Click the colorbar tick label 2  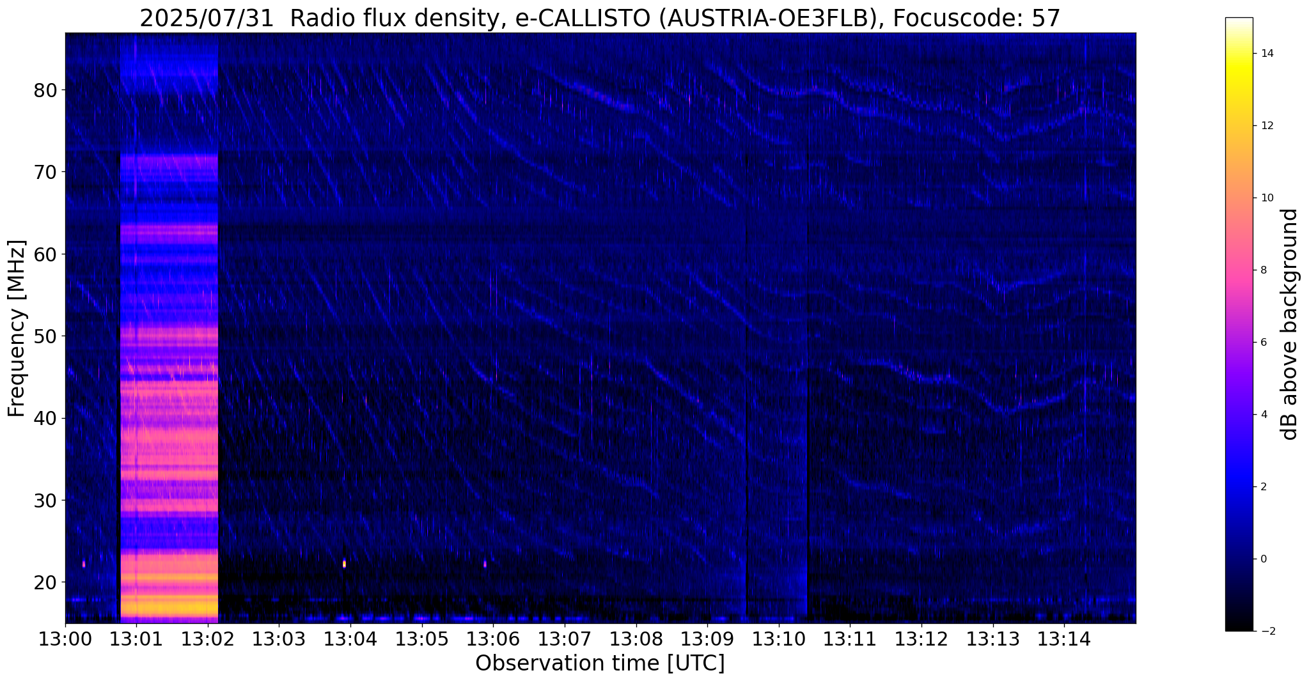point(1262,487)
